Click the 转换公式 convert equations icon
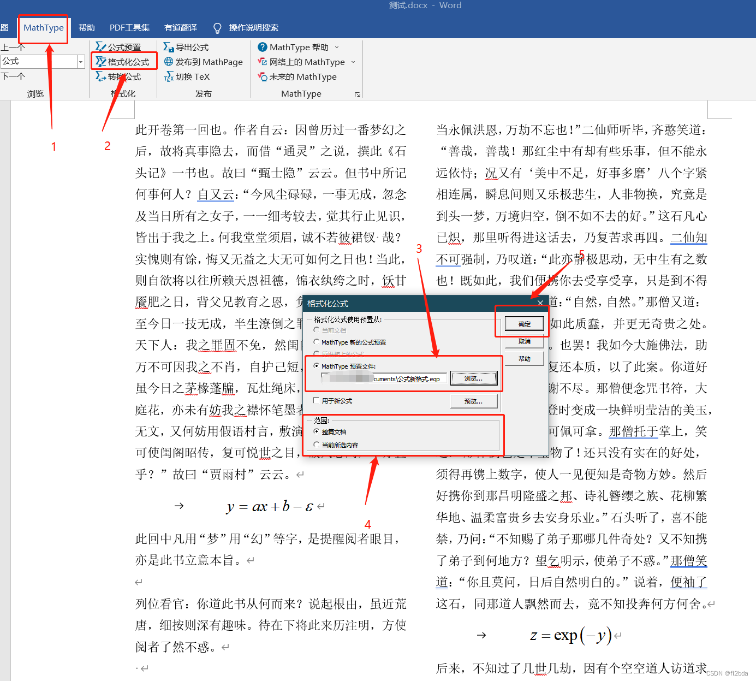This screenshot has height=681, width=756. coord(100,76)
